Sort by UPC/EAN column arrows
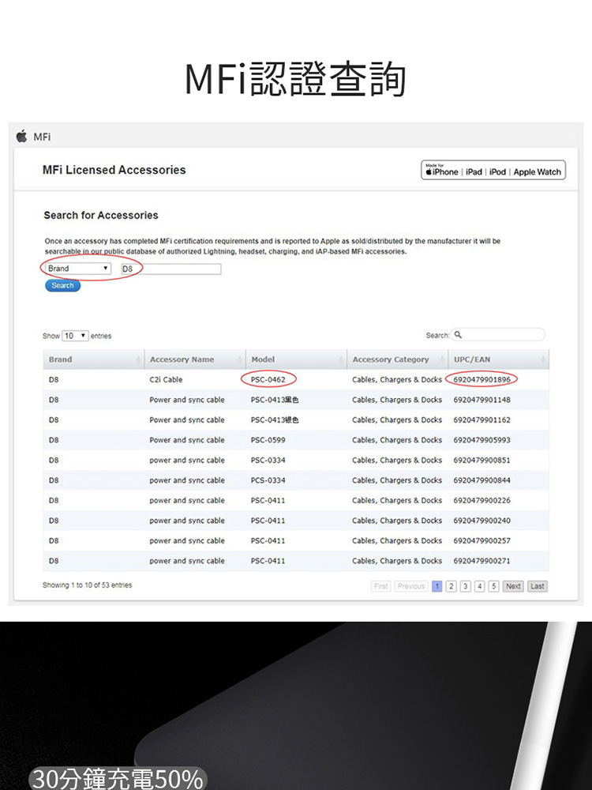This screenshot has width=592, height=790. [543, 360]
